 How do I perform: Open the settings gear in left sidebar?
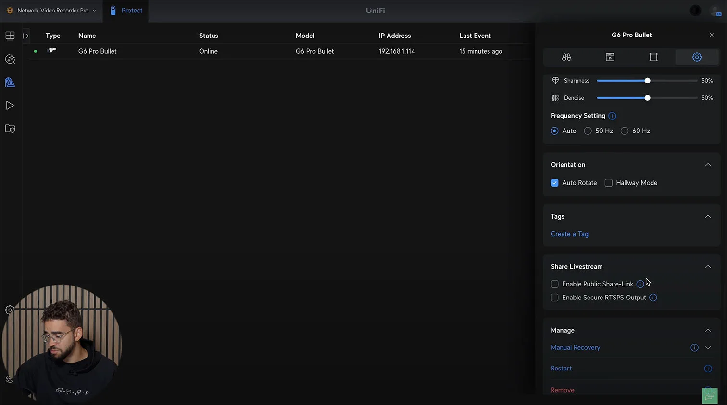point(9,310)
